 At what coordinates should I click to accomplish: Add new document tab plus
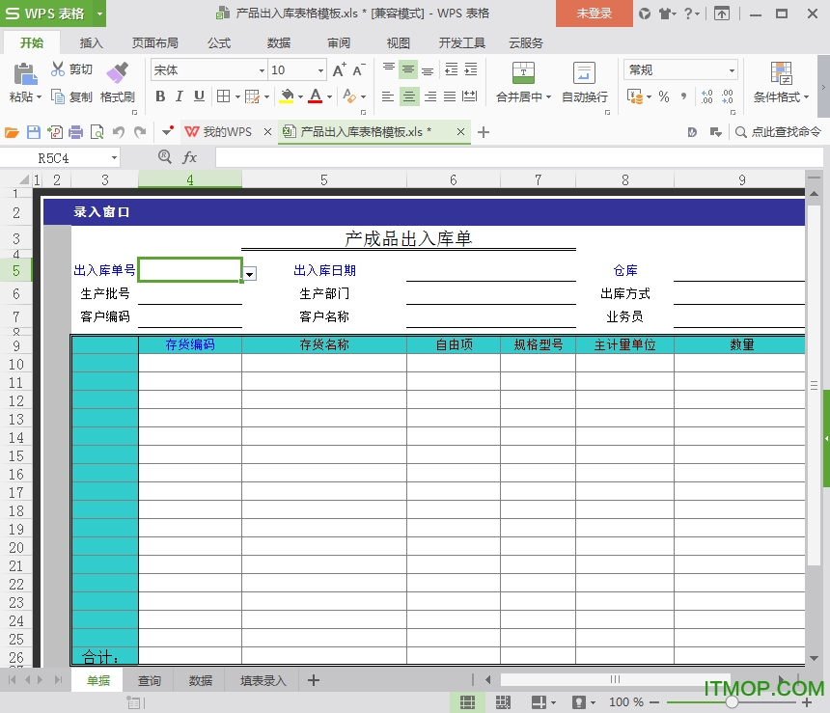483,132
